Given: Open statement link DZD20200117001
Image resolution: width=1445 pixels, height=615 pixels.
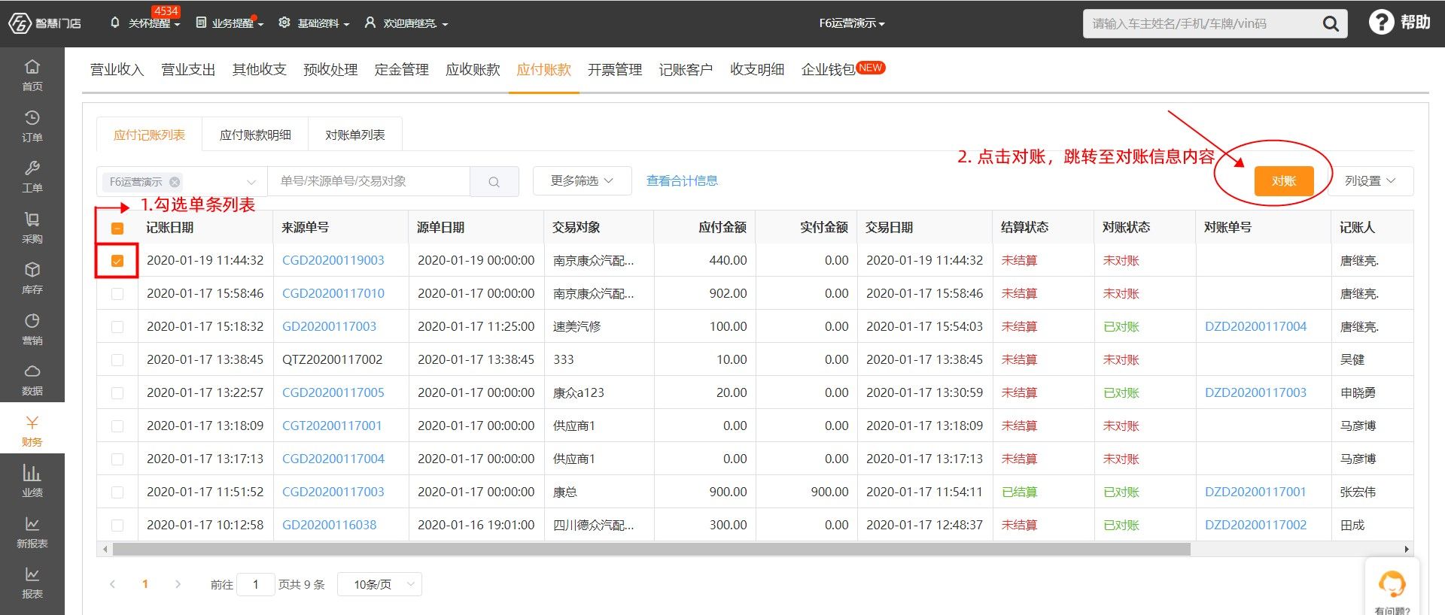Looking at the screenshot, I should click(1255, 492).
